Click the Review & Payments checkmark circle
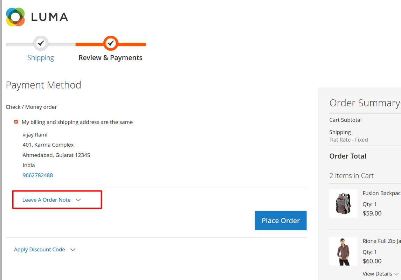Screen dimensions: 401x280 (x=111, y=43)
